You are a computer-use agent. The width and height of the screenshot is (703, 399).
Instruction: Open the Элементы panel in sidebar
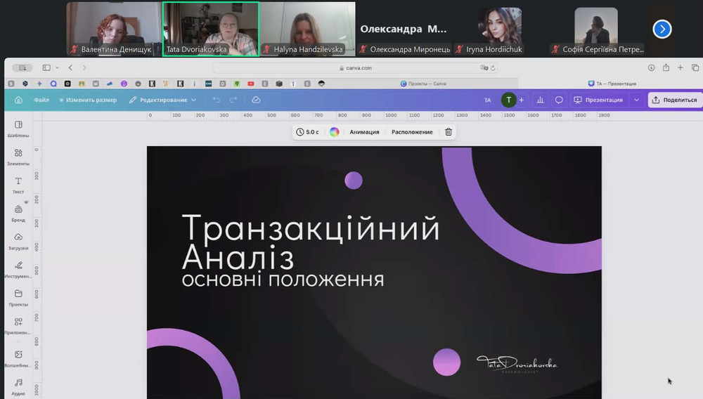point(18,156)
